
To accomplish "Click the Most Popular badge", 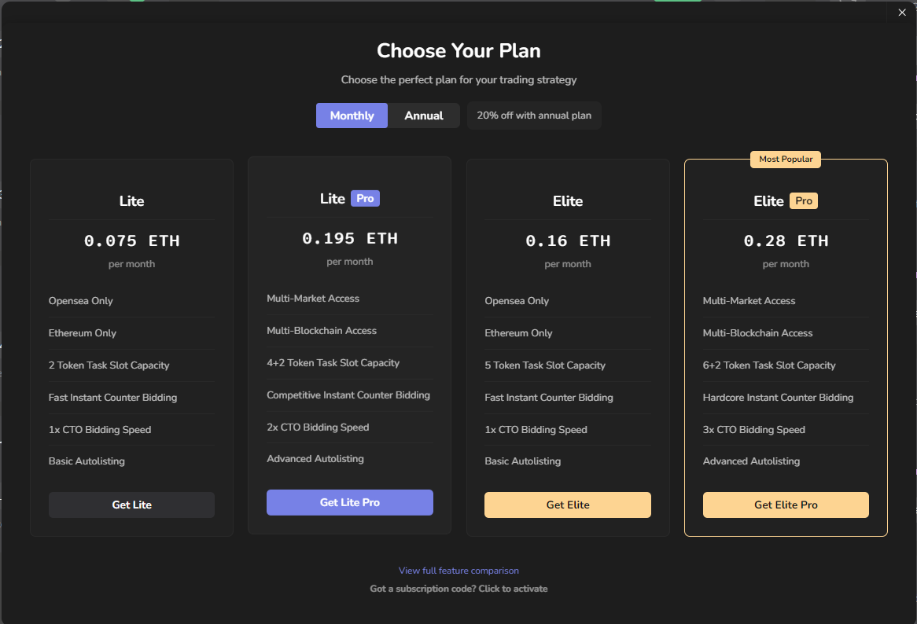I will pyautogui.click(x=786, y=160).
